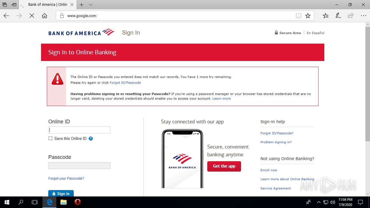Add page to favorites with star icon
The height and width of the screenshot is (208, 370).
pos(308,16)
